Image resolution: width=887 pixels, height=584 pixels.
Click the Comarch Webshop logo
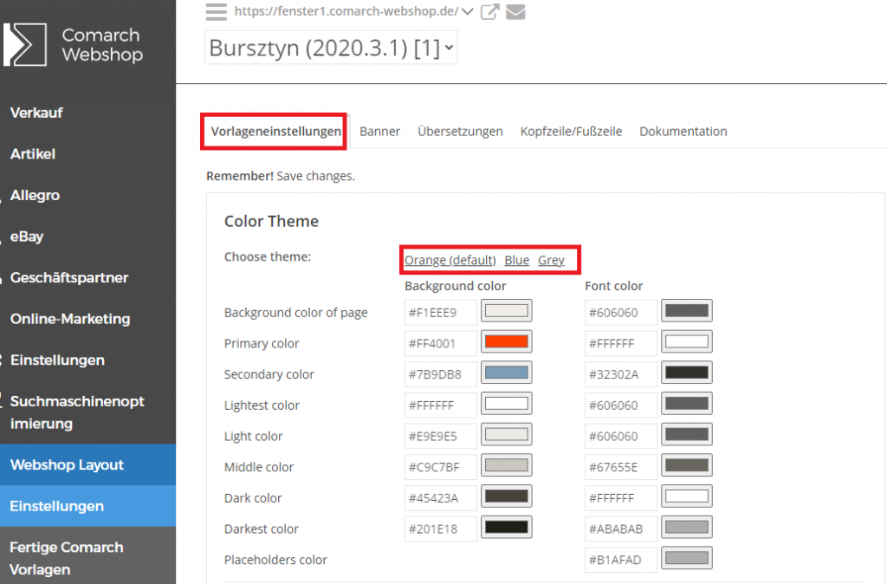pos(73,44)
